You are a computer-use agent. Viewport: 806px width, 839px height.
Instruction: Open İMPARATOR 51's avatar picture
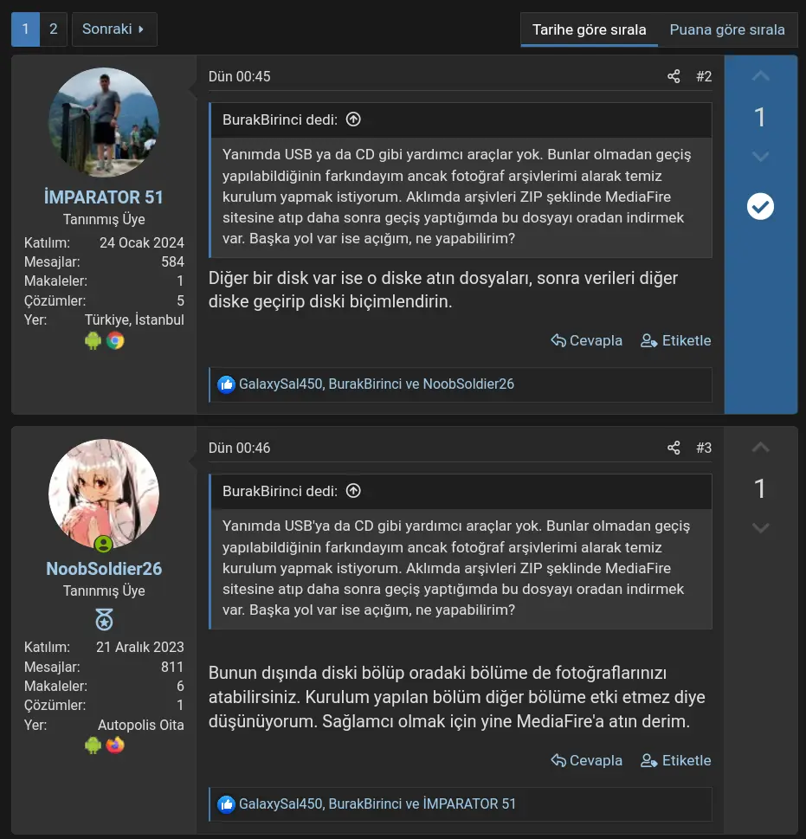click(104, 123)
